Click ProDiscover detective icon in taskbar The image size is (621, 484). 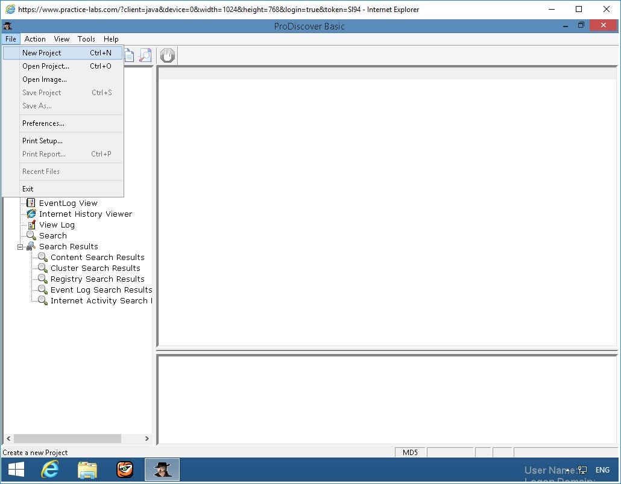coord(162,470)
